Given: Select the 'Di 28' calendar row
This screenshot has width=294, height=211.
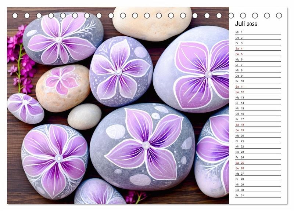Looking at the screenshot, I should 258,179.
